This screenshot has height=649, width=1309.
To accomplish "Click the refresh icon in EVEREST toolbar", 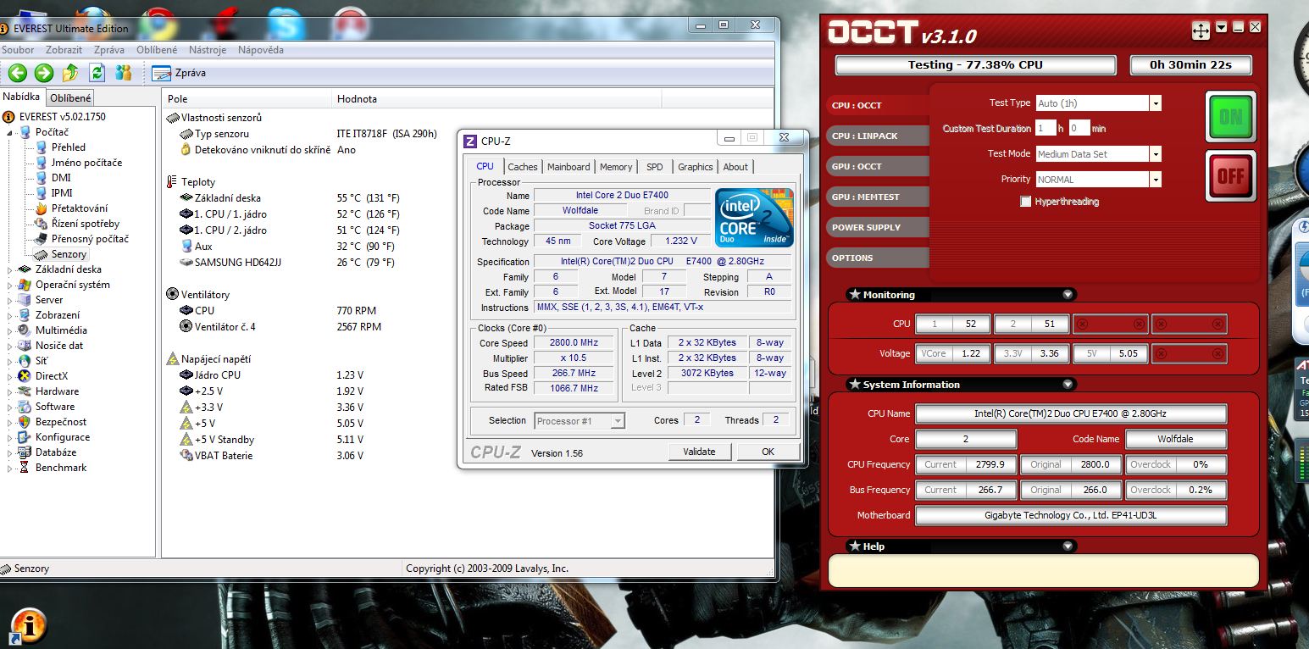I will click(x=97, y=73).
